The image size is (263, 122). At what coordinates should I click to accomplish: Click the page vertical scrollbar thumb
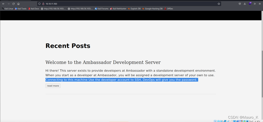click(262, 74)
